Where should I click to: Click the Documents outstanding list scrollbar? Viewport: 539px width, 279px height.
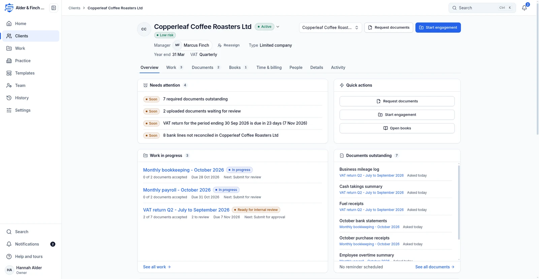coord(459,202)
